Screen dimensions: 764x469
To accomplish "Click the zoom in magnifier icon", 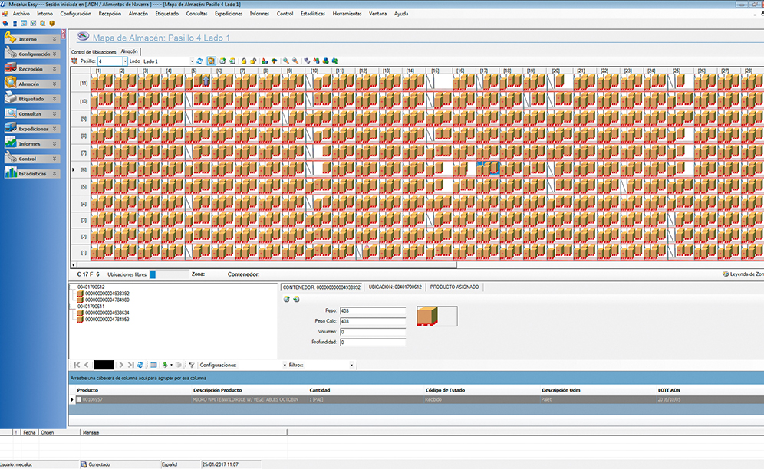I will coord(286,61).
